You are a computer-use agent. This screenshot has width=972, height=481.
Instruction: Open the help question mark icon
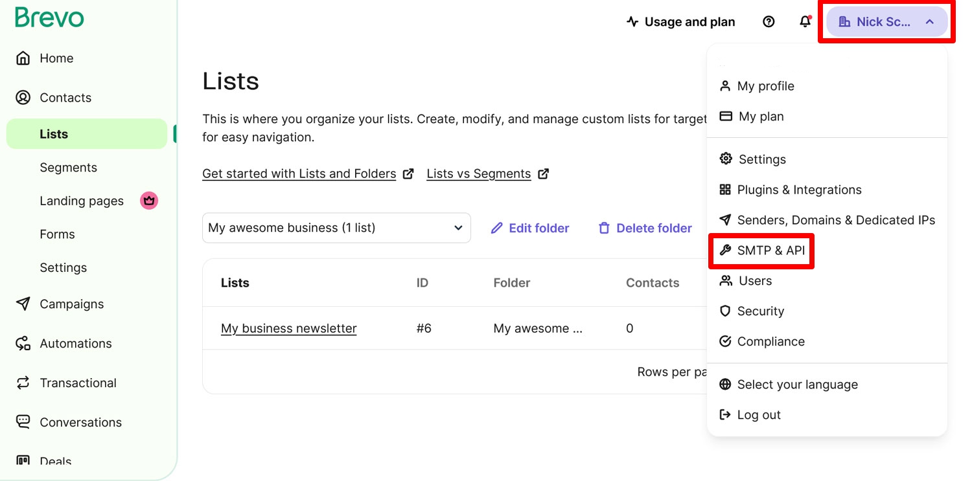coord(769,22)
